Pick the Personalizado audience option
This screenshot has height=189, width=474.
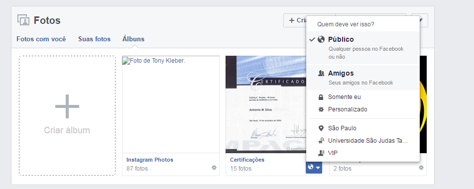[x=363, y=109]
